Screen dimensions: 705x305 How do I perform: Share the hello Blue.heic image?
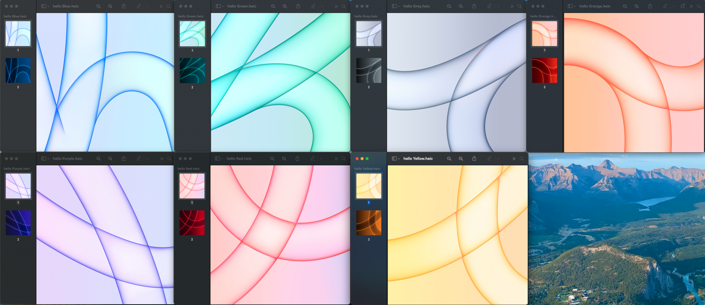point(124,6)
